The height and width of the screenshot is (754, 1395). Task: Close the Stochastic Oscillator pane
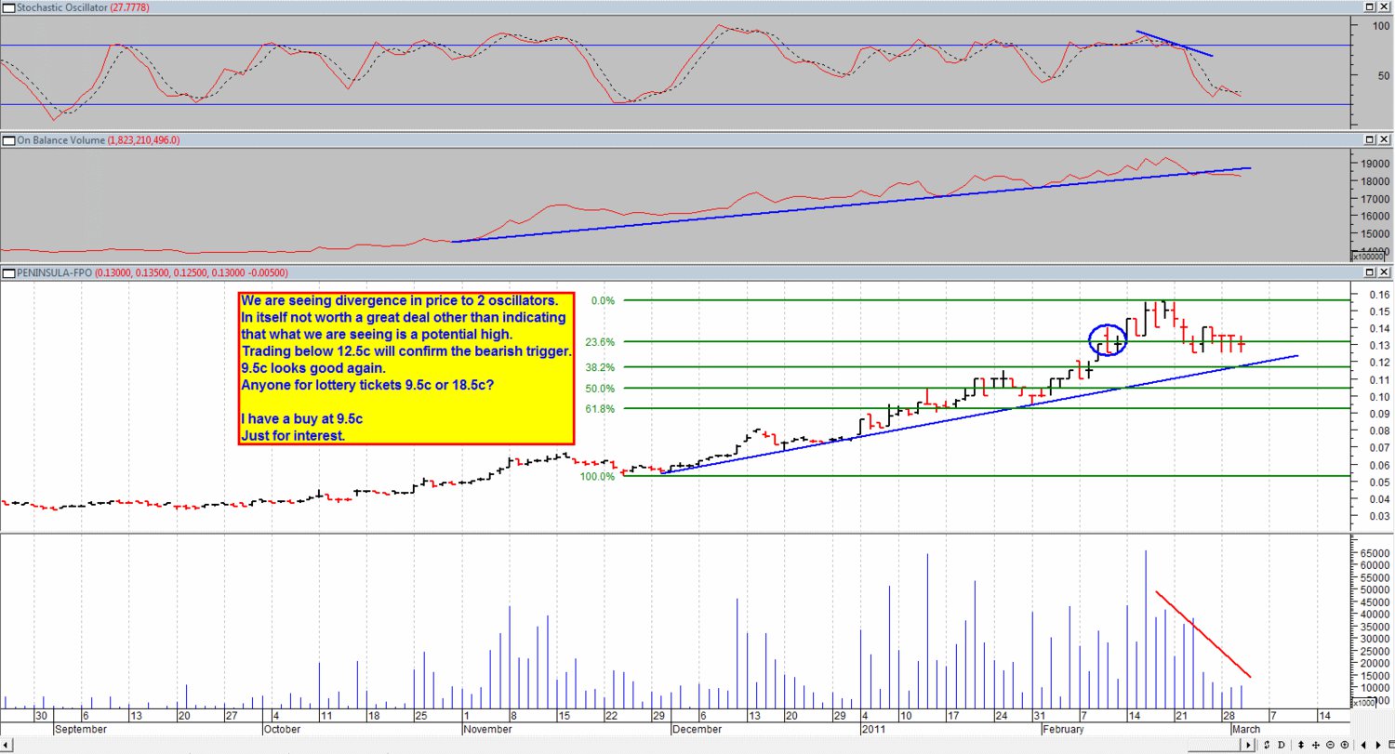[1385, 7]
